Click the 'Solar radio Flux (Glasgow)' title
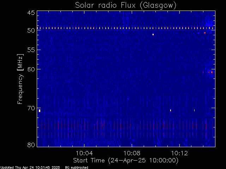 pyautogui.click(x=126, y=6)
